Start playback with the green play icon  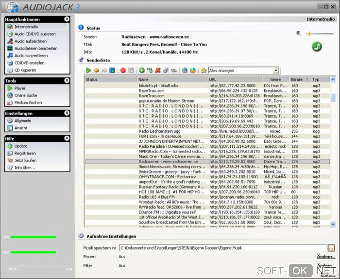pos(88,70)
